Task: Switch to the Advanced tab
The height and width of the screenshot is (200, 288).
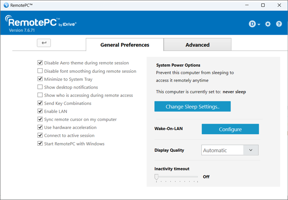Action: [197, 45]
